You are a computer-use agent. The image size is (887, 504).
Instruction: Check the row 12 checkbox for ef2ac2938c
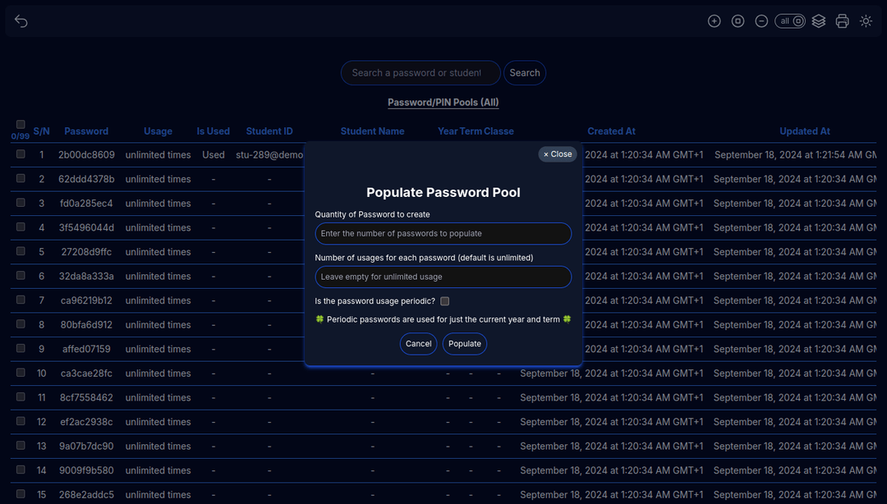click(21, 421)
